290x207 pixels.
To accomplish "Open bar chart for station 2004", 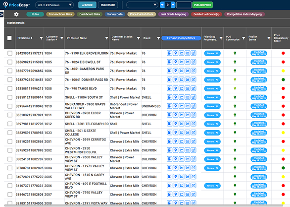I will 188,168.
